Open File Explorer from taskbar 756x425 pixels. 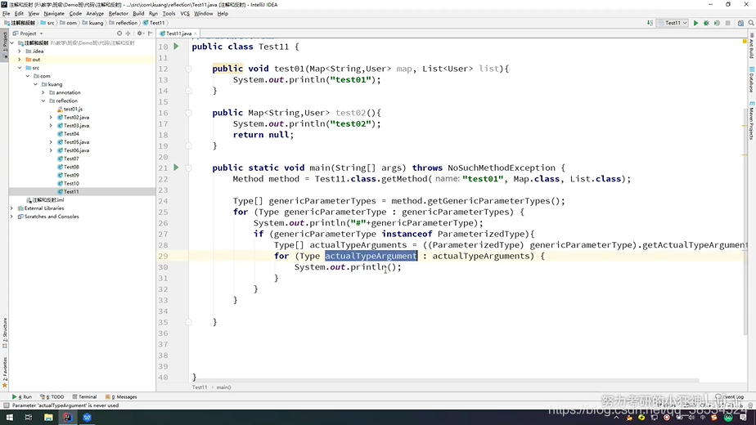click(x=48, y=418)
